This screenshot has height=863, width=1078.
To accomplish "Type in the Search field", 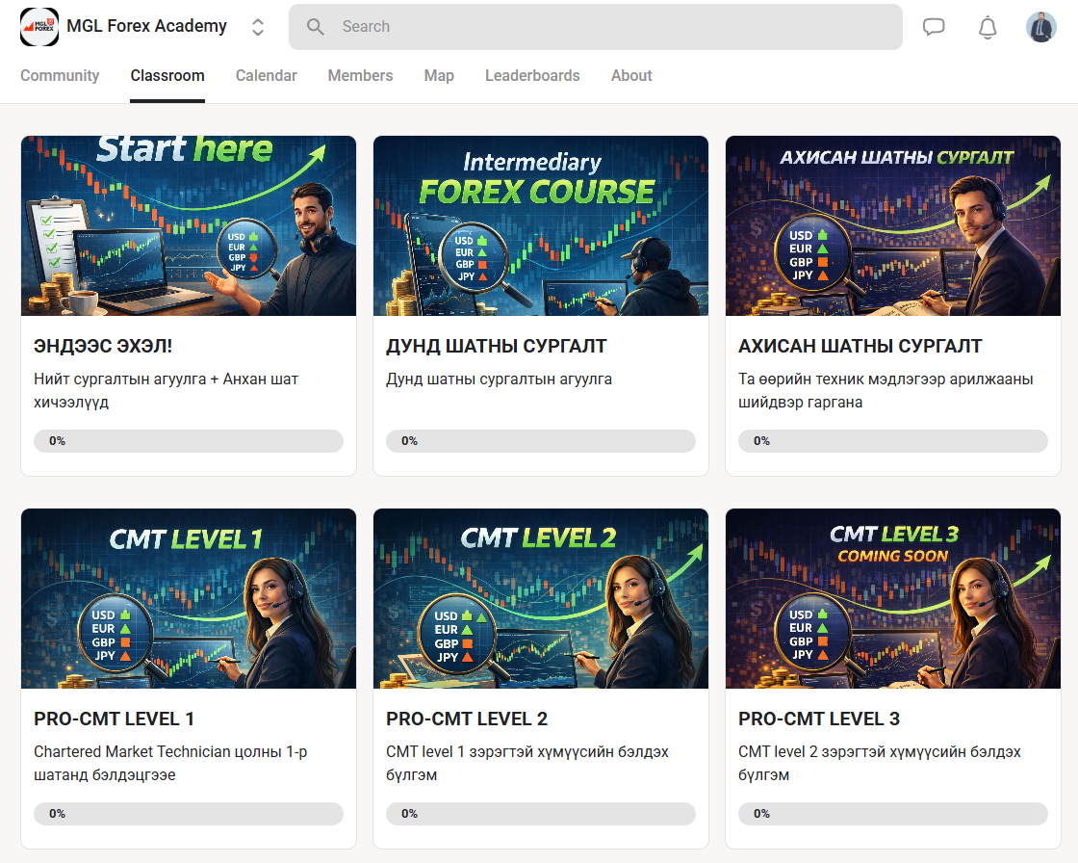I will [x=616, y=27].
